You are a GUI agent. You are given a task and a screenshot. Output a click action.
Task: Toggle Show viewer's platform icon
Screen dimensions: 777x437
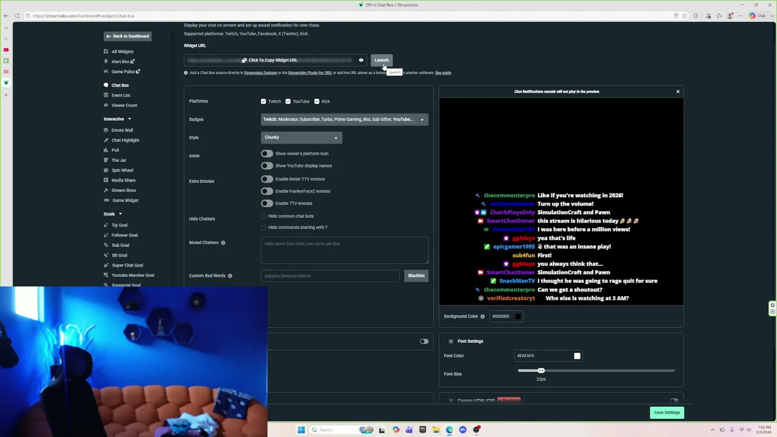267,154
